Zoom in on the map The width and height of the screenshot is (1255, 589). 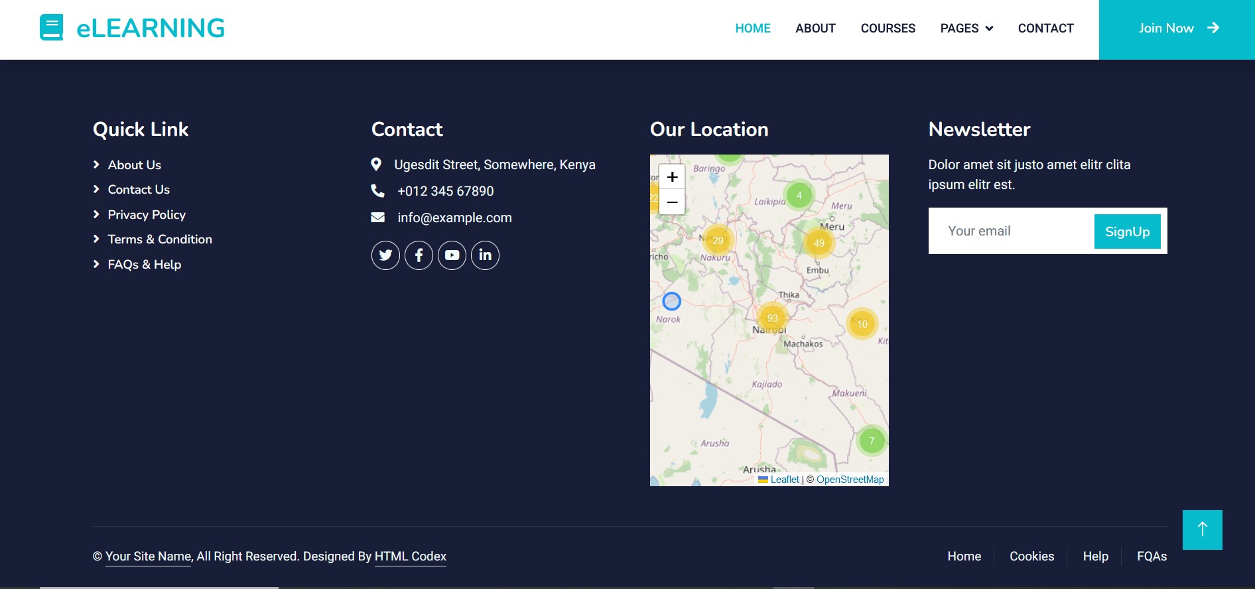(672, 177)
